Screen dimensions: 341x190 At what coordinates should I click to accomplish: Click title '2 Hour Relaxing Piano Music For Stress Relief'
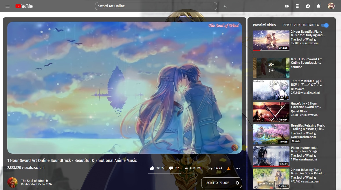308,171
